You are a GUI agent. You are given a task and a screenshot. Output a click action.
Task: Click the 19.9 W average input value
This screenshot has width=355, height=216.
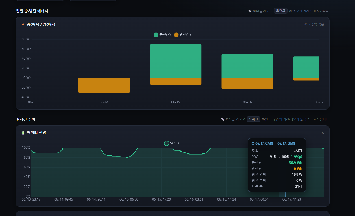coord(297,175)
